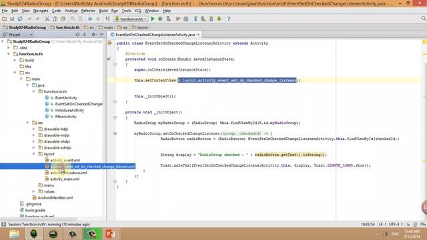Open PowerPoint from the Windows taskbar
The height and width of the screenshot is (240, 427).
[110, 234]
